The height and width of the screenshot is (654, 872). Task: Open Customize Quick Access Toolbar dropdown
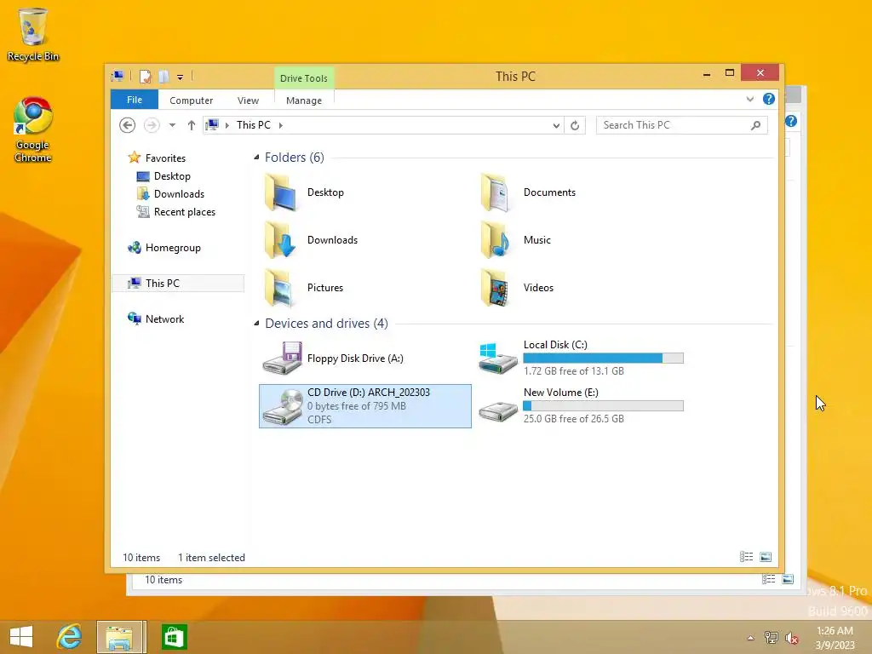181,77
